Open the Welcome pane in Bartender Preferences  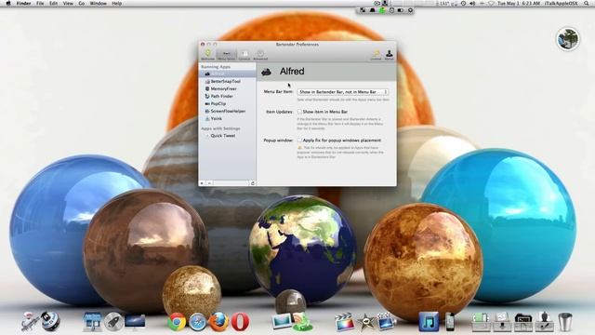(x=207, y=55)
